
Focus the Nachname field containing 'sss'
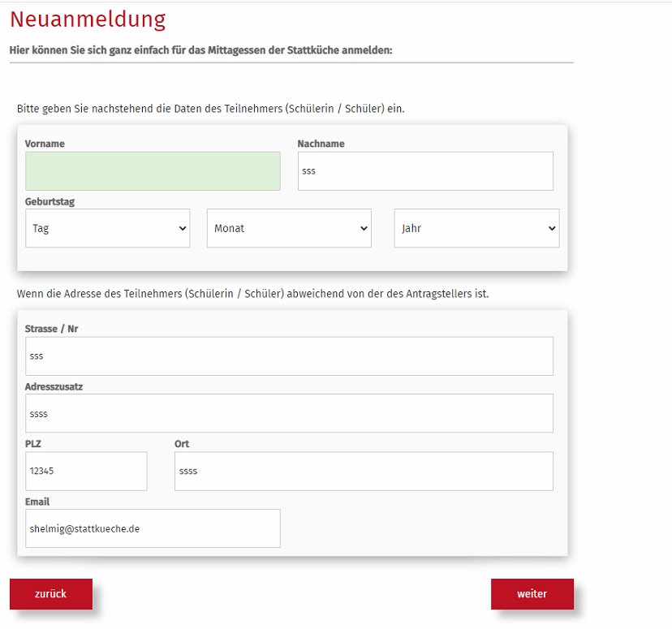(424, 171)
